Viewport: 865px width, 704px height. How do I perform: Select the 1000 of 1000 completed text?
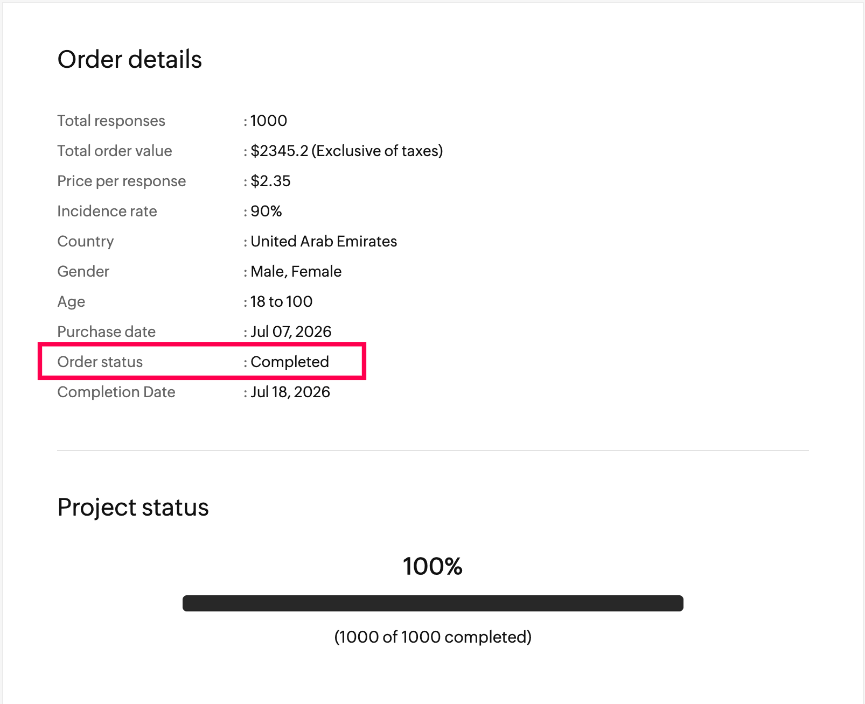point(433,637)
